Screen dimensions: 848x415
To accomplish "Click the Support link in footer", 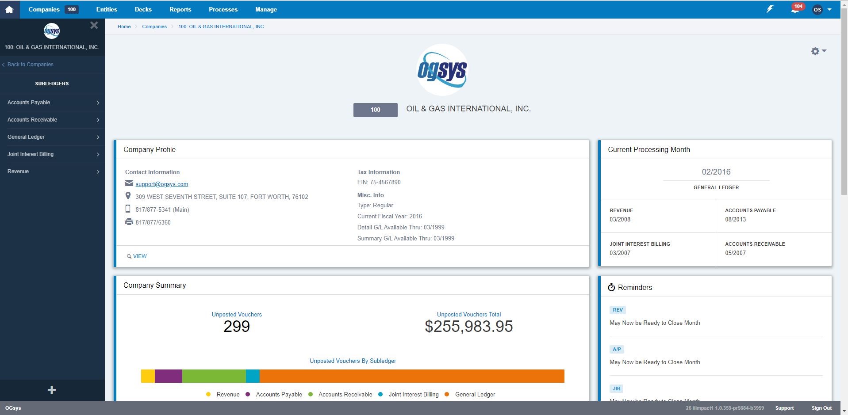I will [784, 408].
